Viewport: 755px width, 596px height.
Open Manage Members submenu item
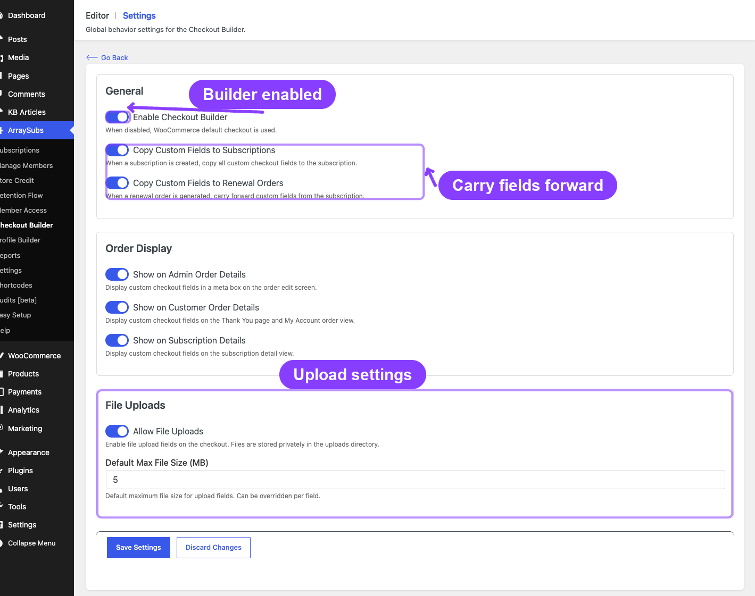37,165
